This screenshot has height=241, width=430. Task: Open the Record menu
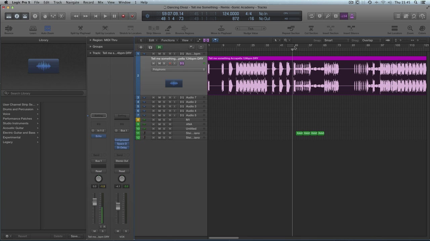point(88,2)
